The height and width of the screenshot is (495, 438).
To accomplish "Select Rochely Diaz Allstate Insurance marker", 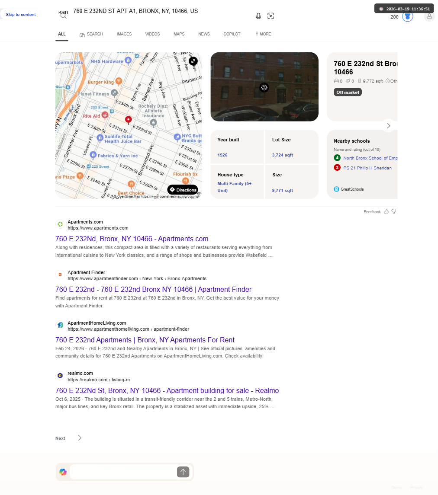I will (x=153, y=122).
